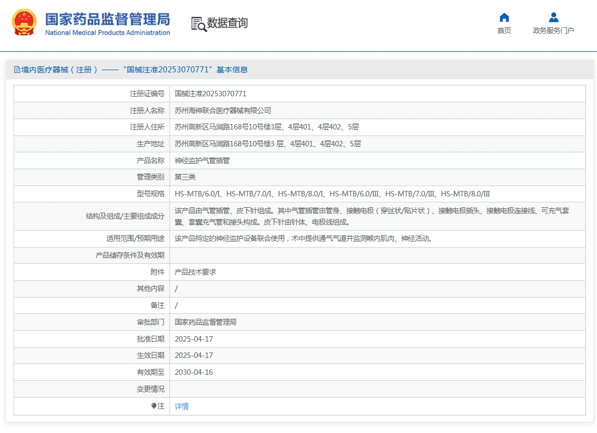
Task: Open the 政务服务门户 link
Action: (x=553, y=30)
